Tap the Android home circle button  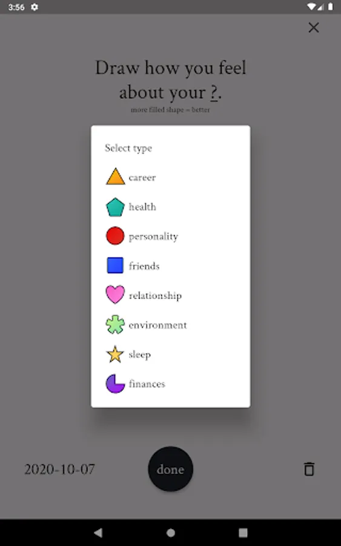click(x=171, y=533)
